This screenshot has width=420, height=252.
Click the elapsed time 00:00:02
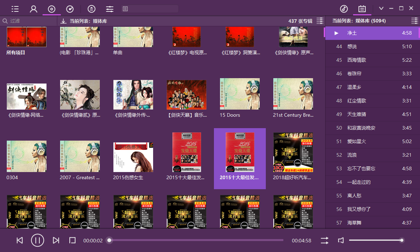pyautogui.click(x=93, y=241)
